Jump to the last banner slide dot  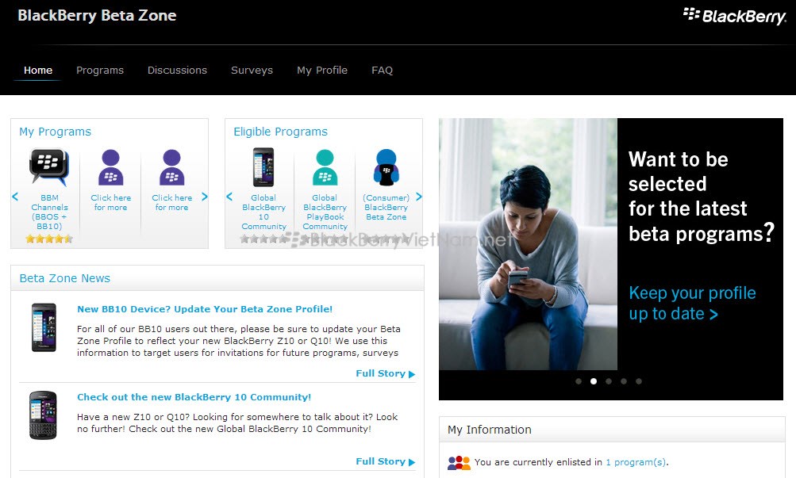pyautogui.click(x=639, y=381)
